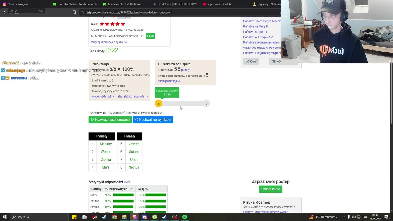393x221 pixels.
Task: Open 'Państwa z jednym sąsiadem' link
Action: click(261, 42)
